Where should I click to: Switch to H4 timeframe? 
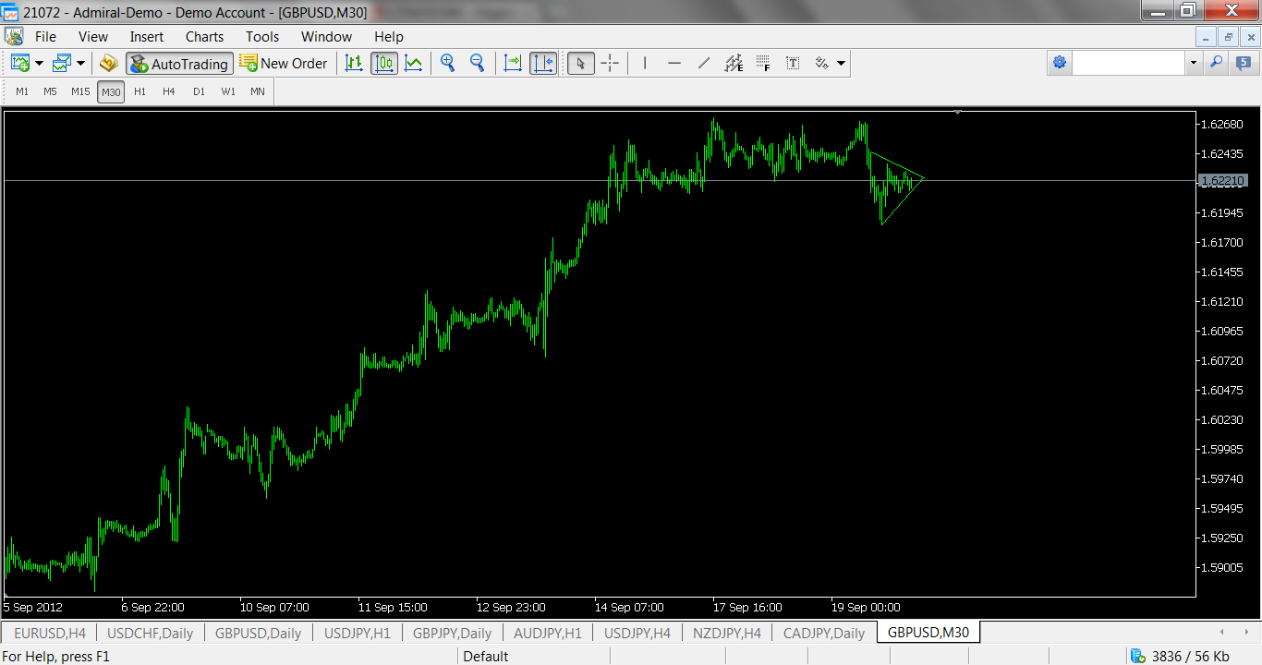[x=169, y=91]
